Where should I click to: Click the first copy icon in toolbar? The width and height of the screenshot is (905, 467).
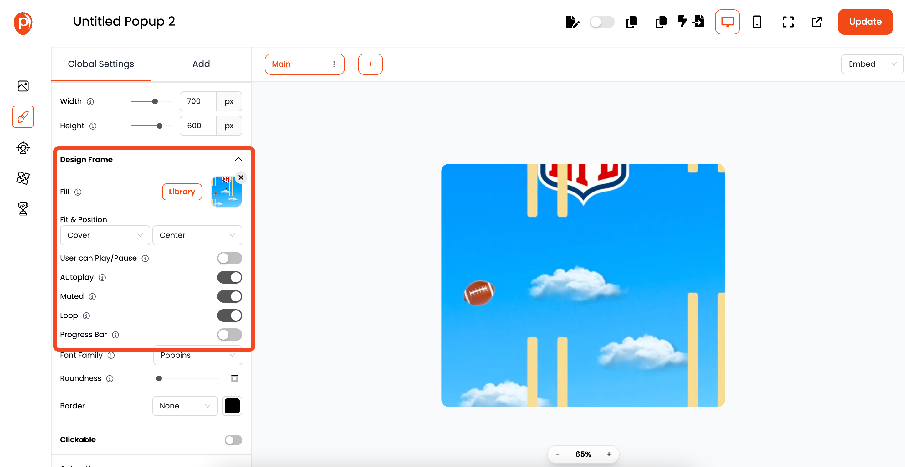(x=632, y=22)
